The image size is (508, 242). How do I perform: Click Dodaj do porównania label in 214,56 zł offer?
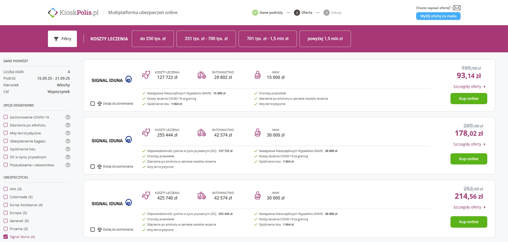118,230
